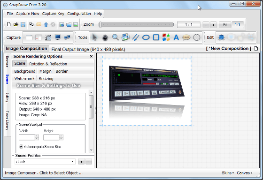Toggle Autocompute Scene Size checkbox
Image resolution: width=263 pixels, height=180 pixels.
(x=21, y=147)
